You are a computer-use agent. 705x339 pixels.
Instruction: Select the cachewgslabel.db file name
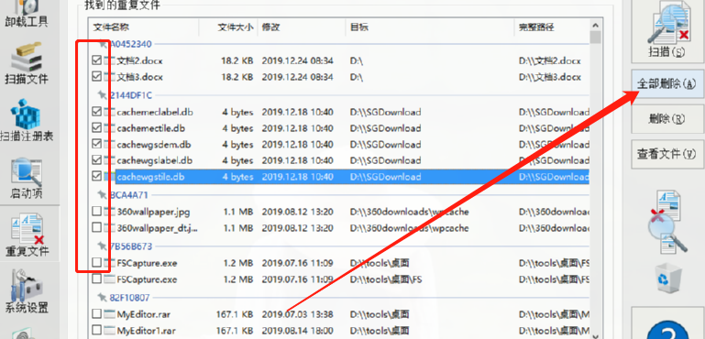(x=155, y=160)
